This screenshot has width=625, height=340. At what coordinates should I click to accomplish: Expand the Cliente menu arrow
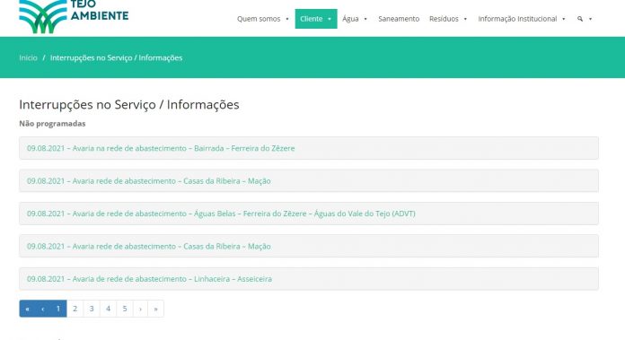[330, 19]
